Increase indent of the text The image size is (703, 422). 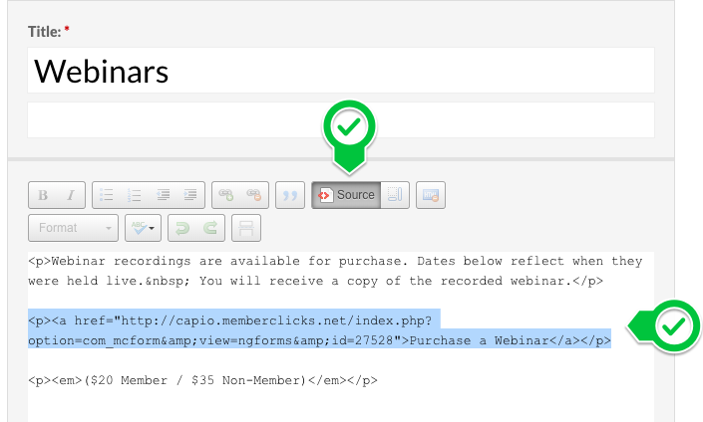click(x=190, y=195)
